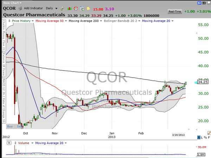Image resolution: width=211 pixels, height=158 pixels.
Task: Select the L logarithmic scale toggle
Action: click(202, 137)
